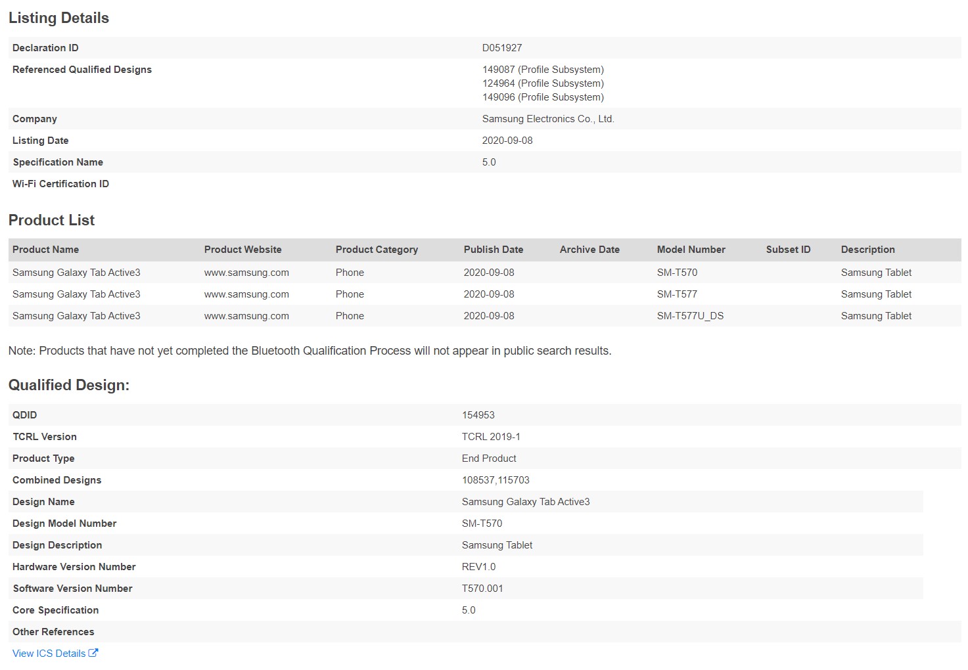Click the Publish Date column header

pos(493,250)
